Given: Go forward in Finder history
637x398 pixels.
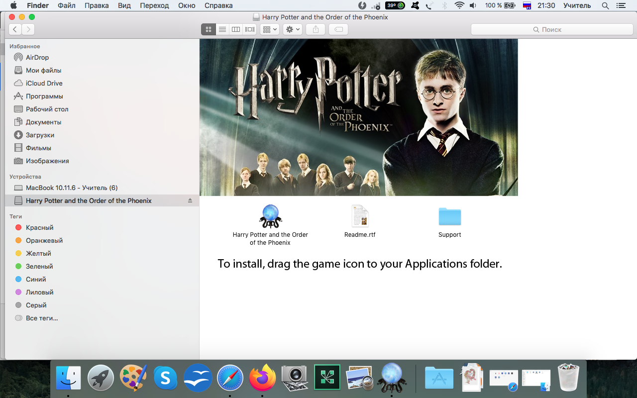Looking at the screenshot, I should [28, 29].
